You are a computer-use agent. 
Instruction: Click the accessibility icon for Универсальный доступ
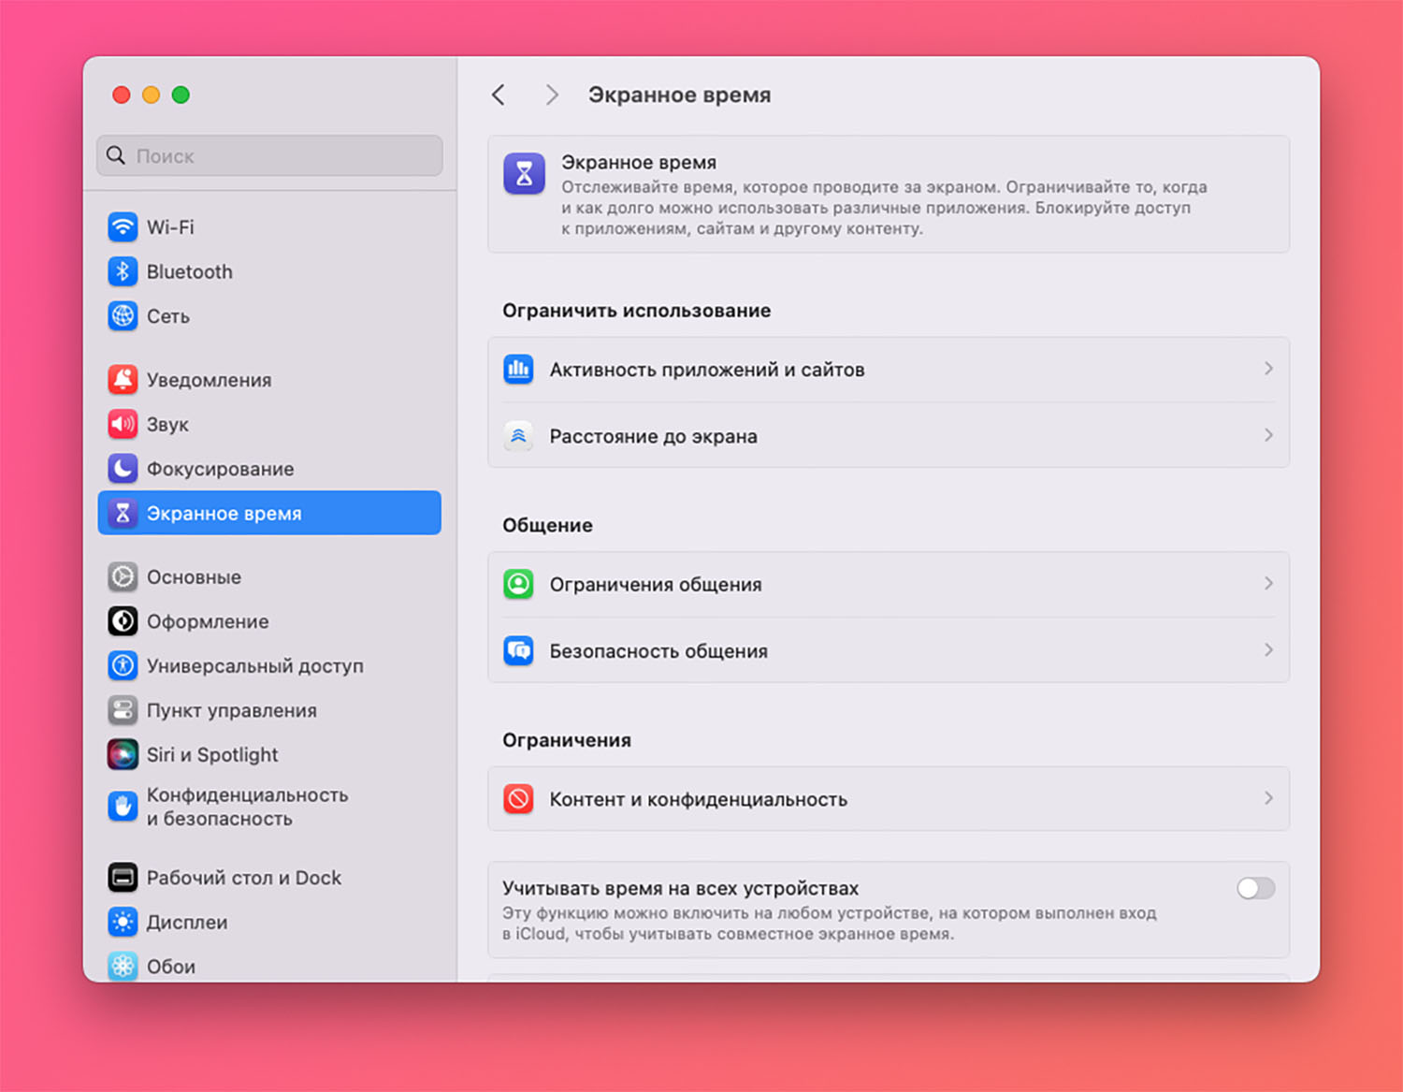tap(123, 665)
